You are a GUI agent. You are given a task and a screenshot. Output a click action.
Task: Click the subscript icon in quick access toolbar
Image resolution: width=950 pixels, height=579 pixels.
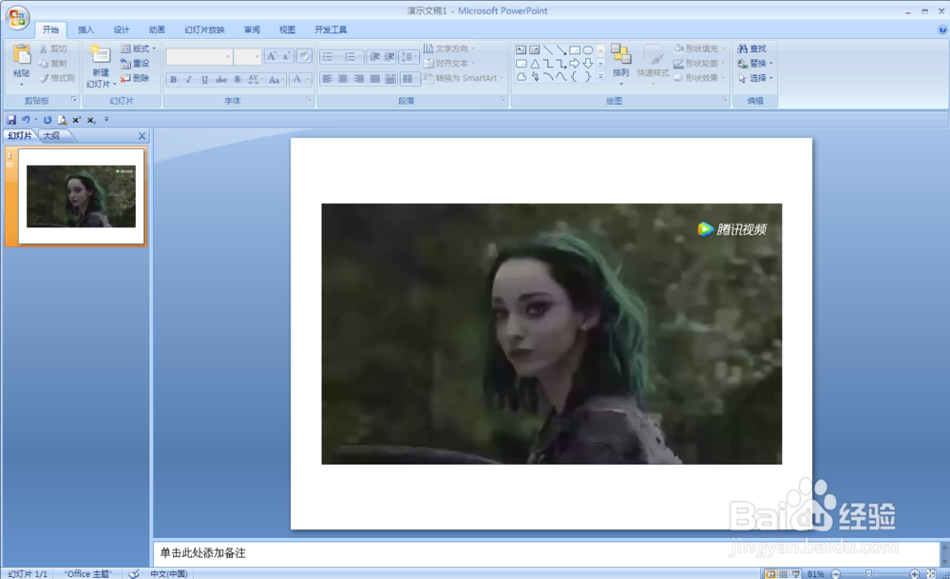coord(91,120)
